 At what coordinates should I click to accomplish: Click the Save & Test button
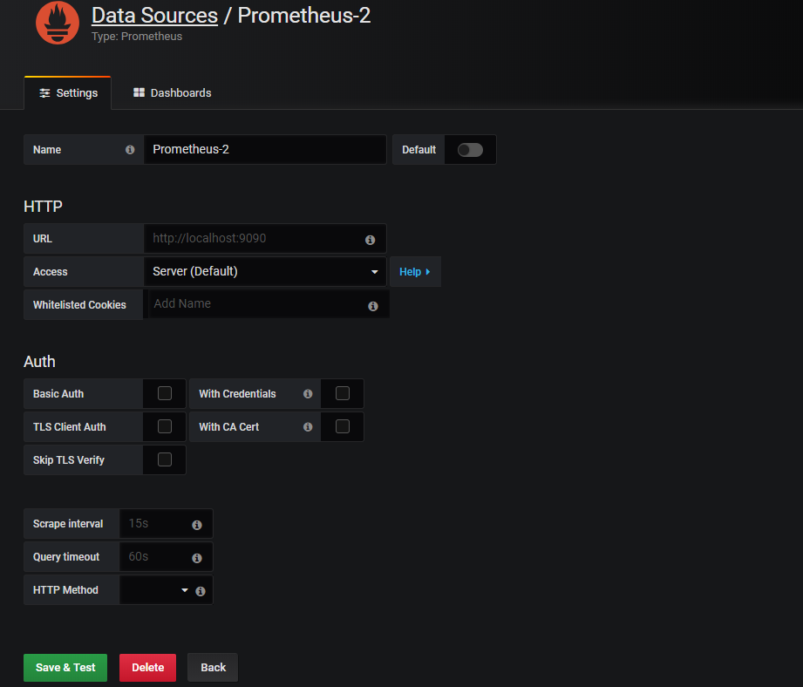tap(65, 668)
